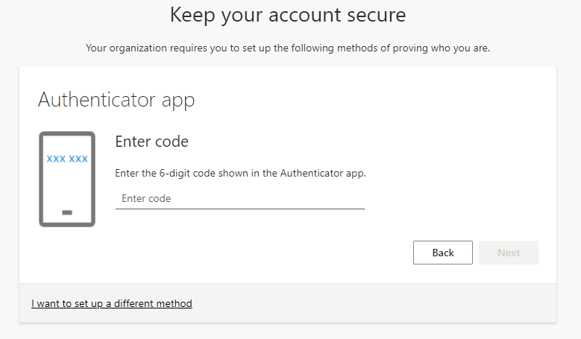Click the bold 'Enter code' subheading

click(x=152, y=142)
